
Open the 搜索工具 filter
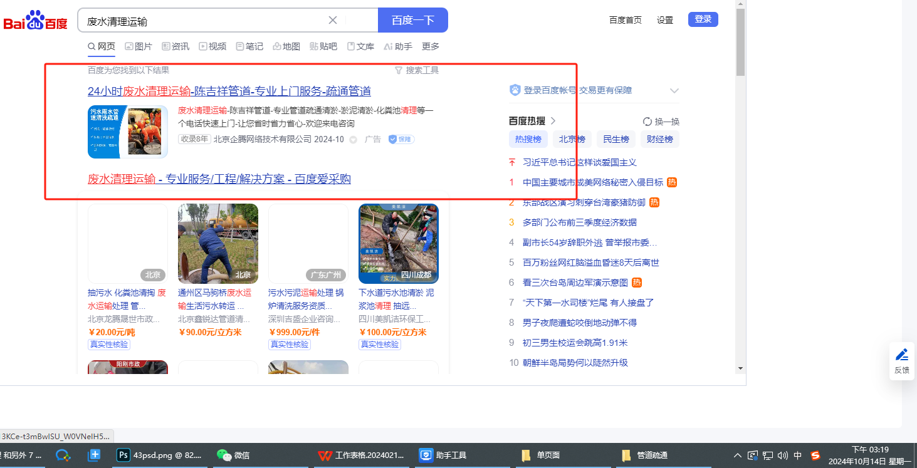click(417, 70)
